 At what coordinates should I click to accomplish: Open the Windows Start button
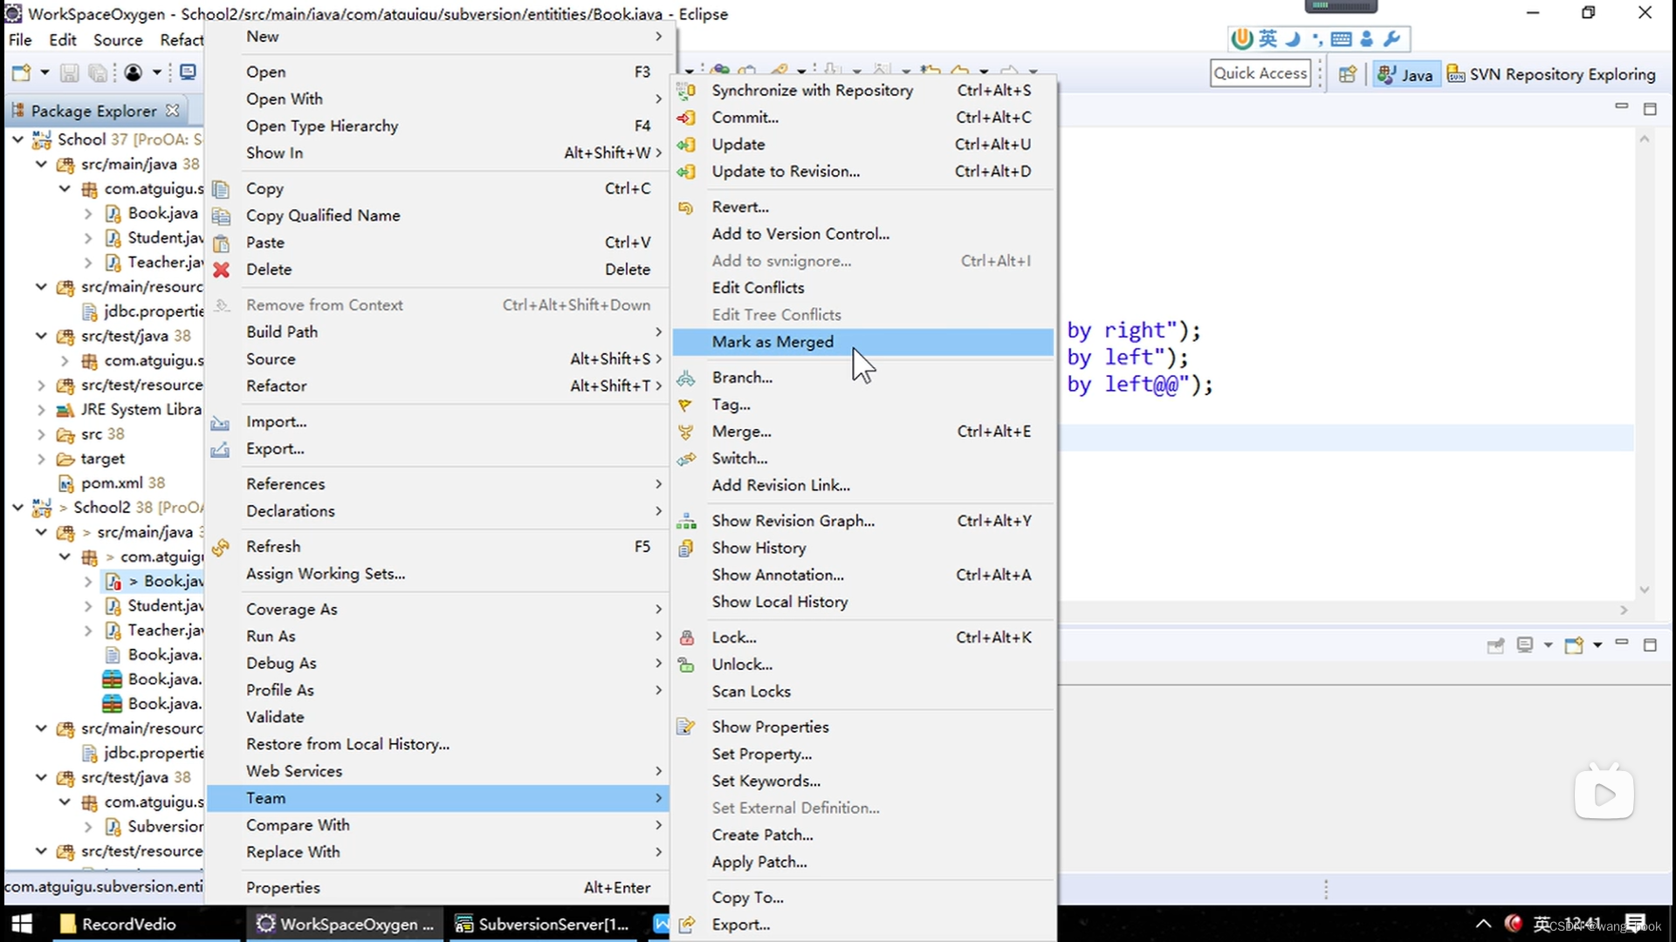coord(22,924)
